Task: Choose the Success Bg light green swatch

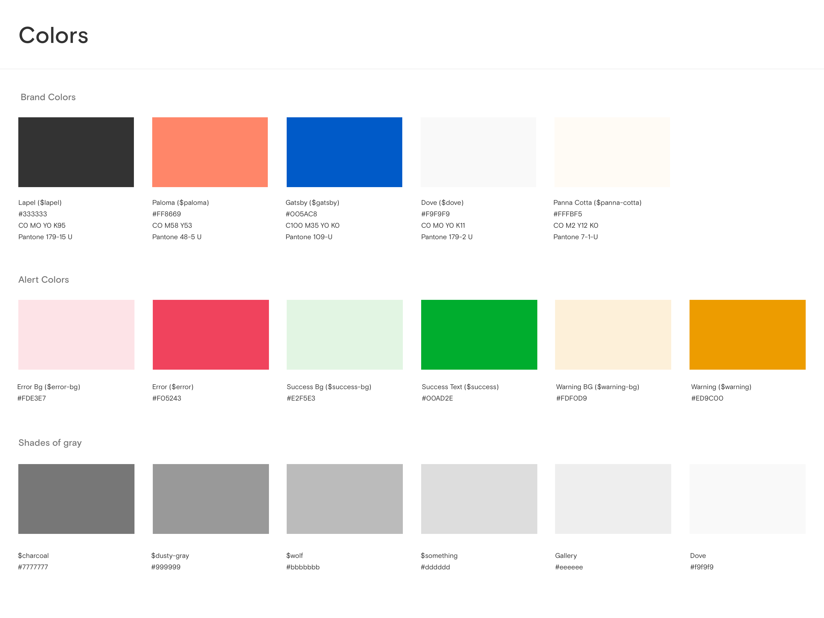Action: pos(344,334)
